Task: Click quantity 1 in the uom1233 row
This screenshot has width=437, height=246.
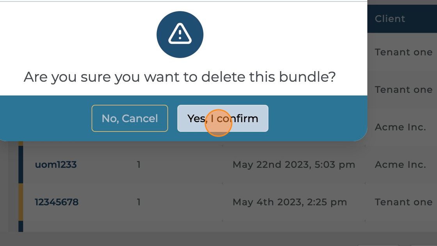Action: tap(139, 165)
